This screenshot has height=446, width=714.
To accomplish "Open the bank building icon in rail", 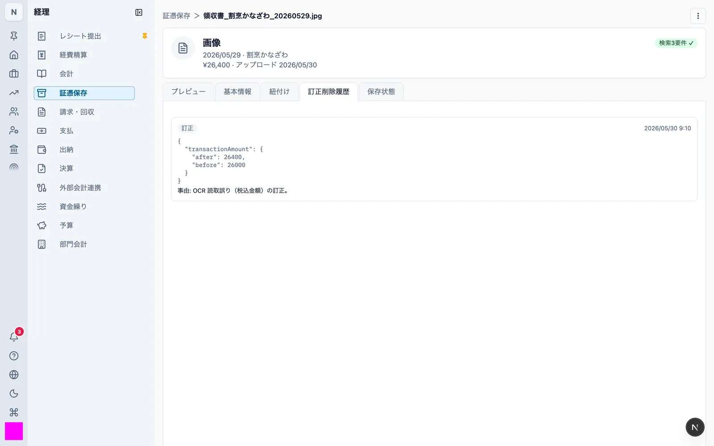I will [14, 149].
